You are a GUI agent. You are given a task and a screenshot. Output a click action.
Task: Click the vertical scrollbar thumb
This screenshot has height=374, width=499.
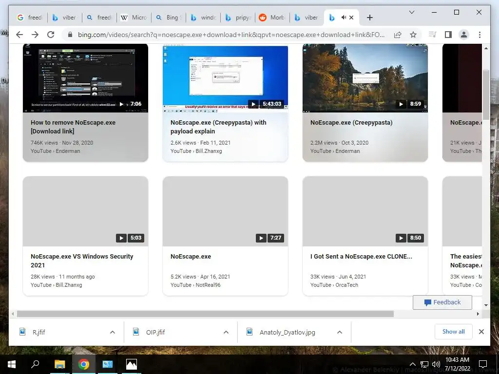(x=486, y=95)
